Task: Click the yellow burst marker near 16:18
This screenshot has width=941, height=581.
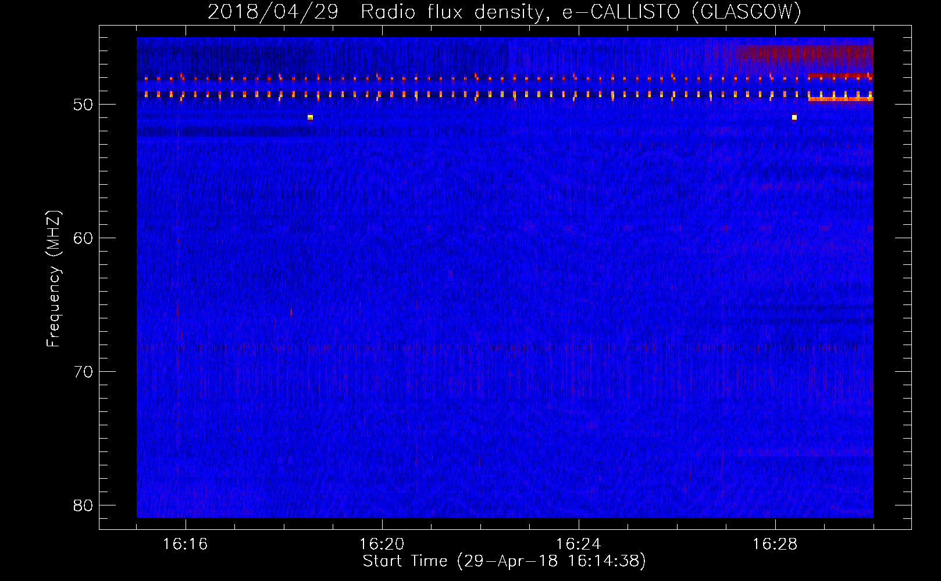Action: point(310,117)
